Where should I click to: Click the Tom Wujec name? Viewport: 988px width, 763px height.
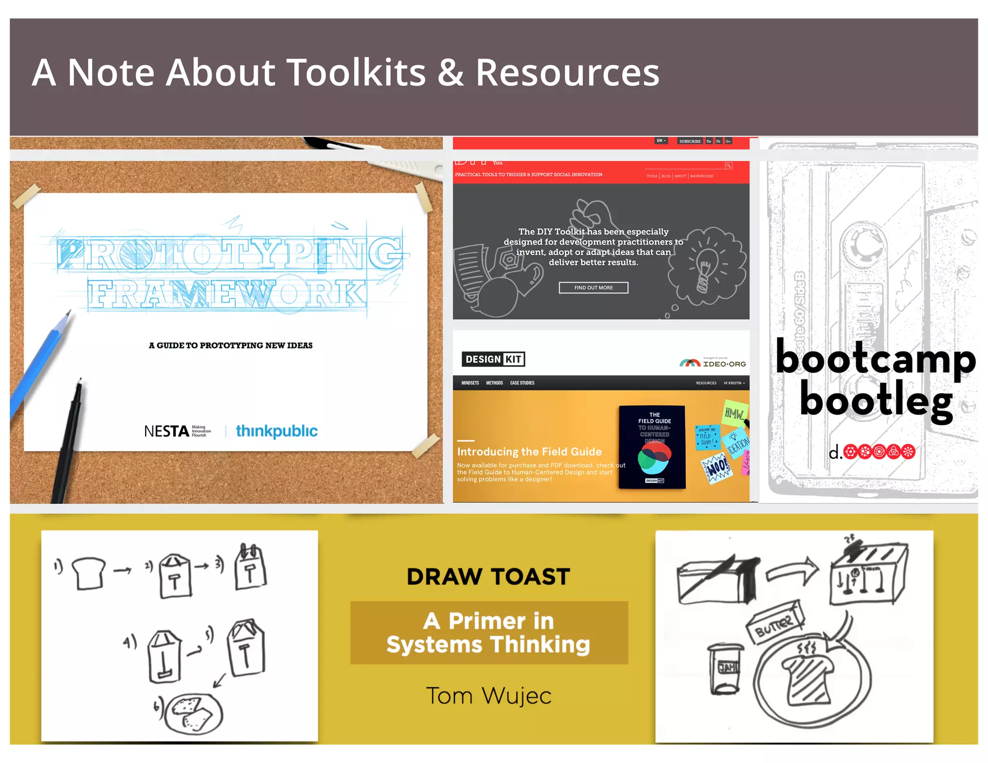(x=489, y=696)
